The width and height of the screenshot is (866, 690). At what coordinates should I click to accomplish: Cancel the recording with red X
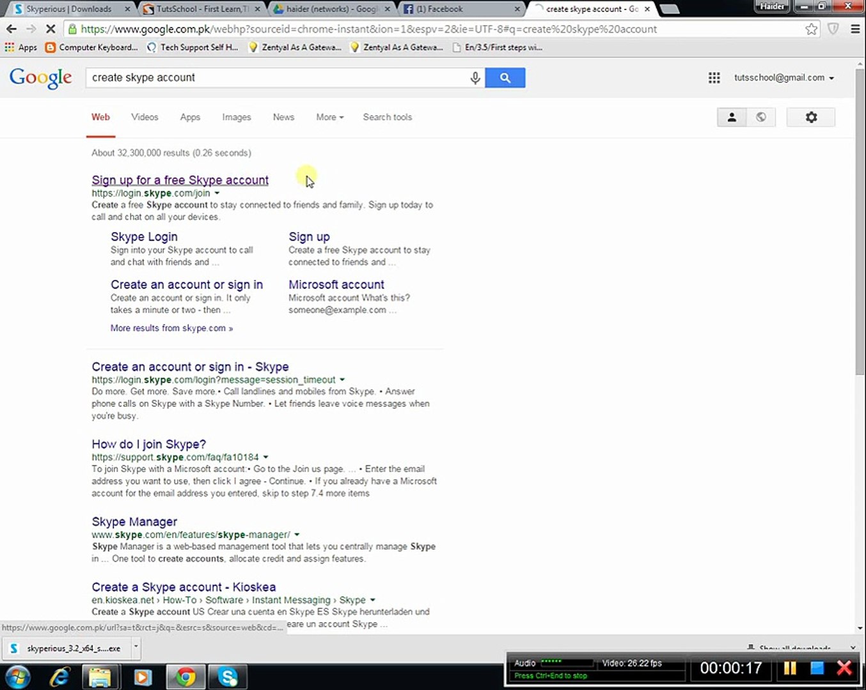[x=844, y=668]
